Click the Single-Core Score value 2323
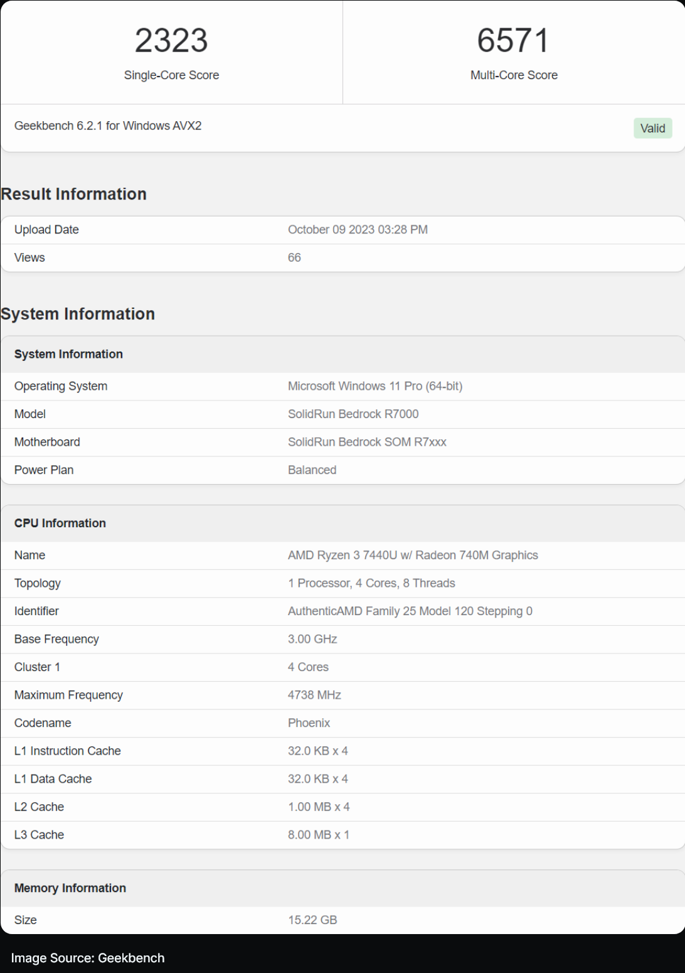This screenshot has width=685, height=973. (x=171, y=41)
